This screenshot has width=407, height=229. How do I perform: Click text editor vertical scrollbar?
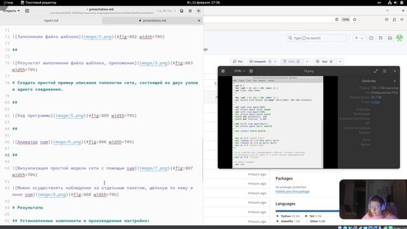coord(202,160)
